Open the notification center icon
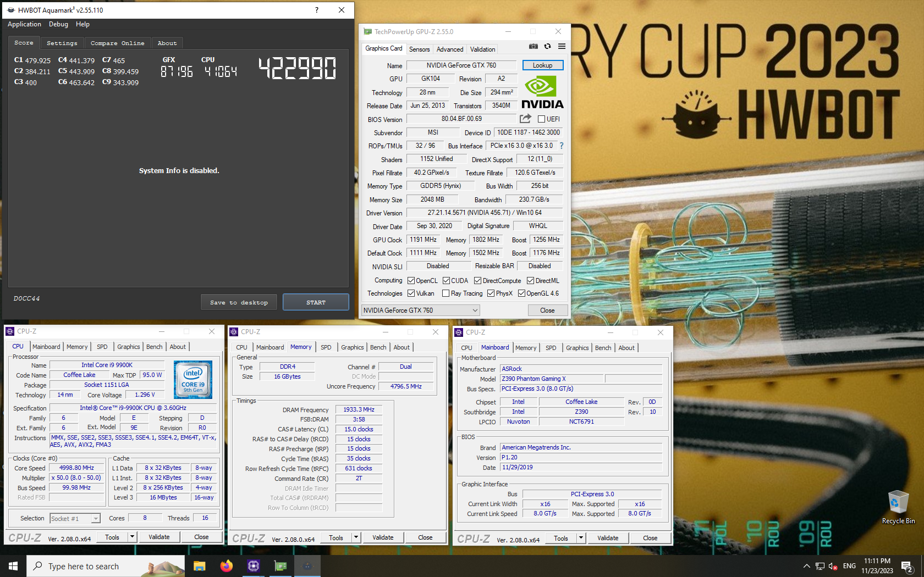 coord(907,566)
